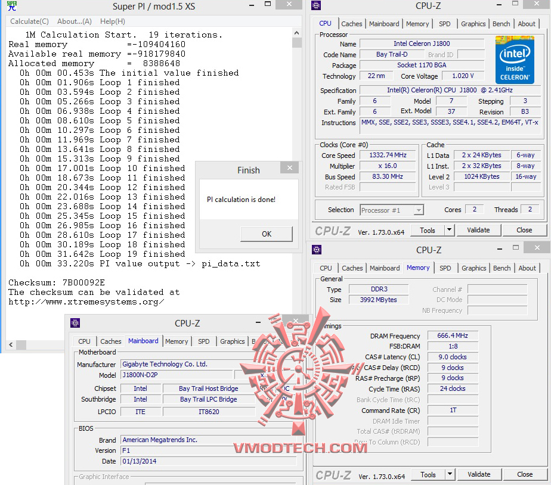Click 'American Megatrends Inc.' BIOS brand field
This screenshot has height=485, width=551.
click(209, 440)
